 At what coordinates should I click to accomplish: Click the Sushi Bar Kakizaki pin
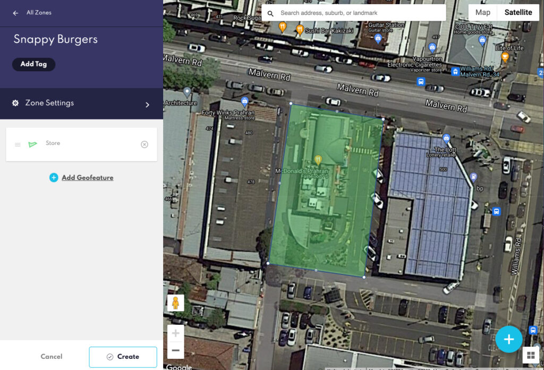(x=300, y=30)
